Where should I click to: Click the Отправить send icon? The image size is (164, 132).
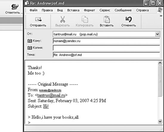38,19
